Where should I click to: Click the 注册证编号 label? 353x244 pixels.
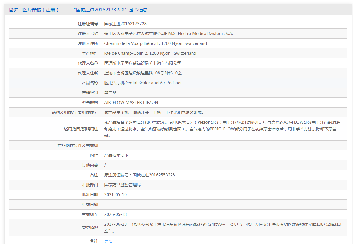pyautogui.click(x=88, y=24)
